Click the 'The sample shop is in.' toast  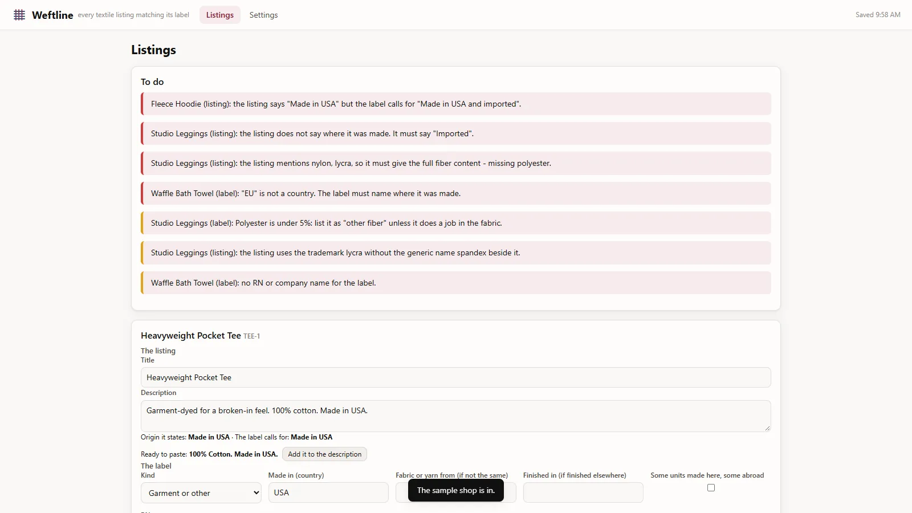[x=456, y=491]
